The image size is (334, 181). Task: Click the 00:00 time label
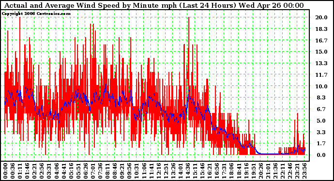pyautogui.click(x=5, y=171)
